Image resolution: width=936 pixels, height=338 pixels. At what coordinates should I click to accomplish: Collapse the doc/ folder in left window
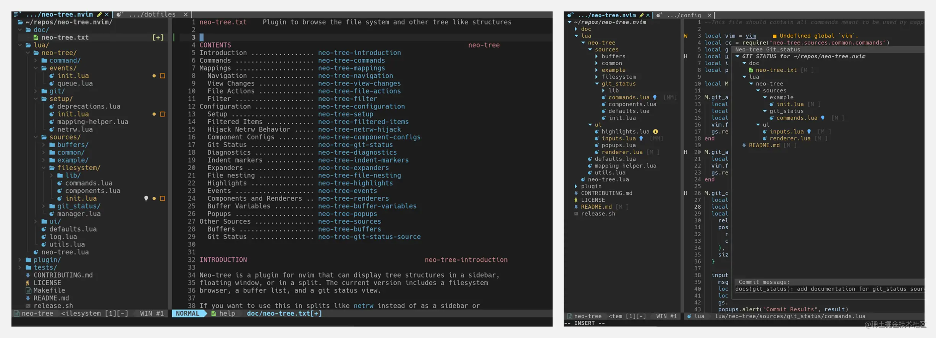pos(20,30)
